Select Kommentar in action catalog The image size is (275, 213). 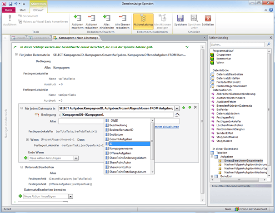click(224, 59)
